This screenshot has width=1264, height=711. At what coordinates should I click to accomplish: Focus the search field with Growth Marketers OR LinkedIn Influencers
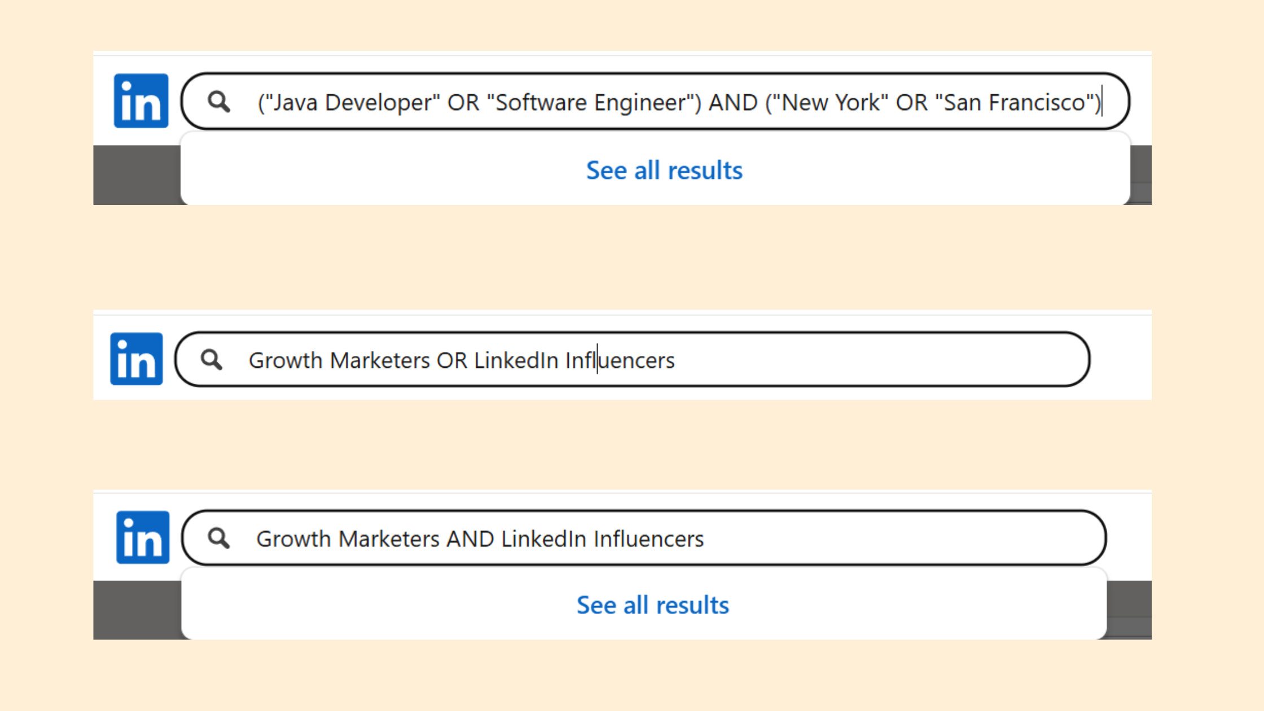[633, 359]
